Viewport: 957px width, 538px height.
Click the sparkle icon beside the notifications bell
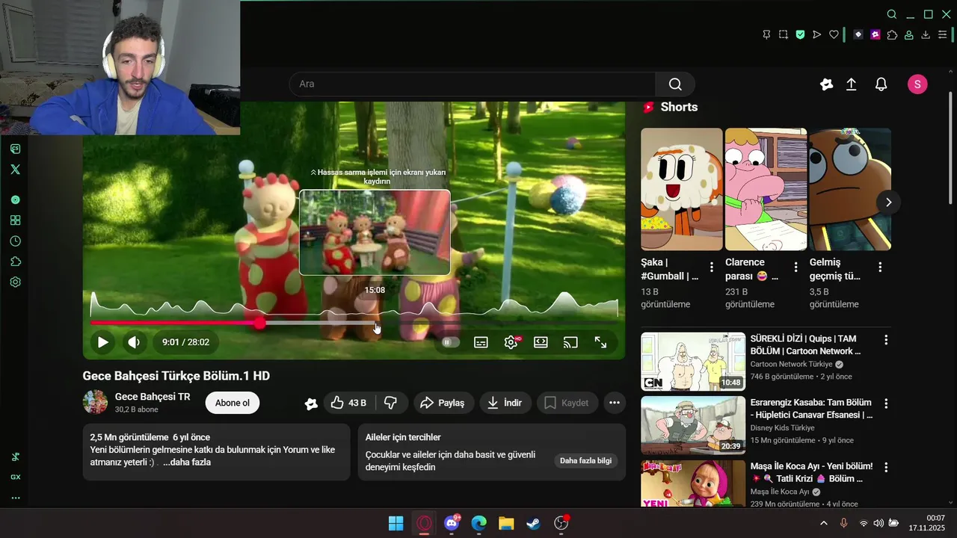(826, 84)
